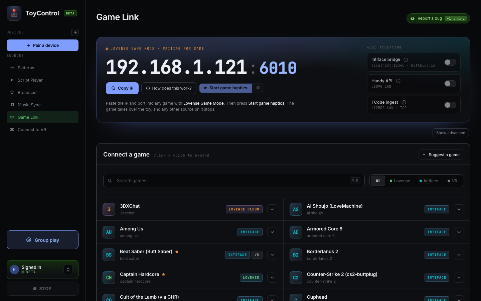
Task: Click the Beat Saber BS avatar icon
Action: (x=109, y=255)
